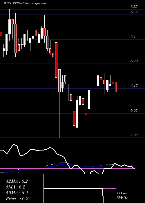Viewport: 145px width, 203px height.
Task: Click the 50MA : 6.2 readout
Action: click(x=17, y=193)
